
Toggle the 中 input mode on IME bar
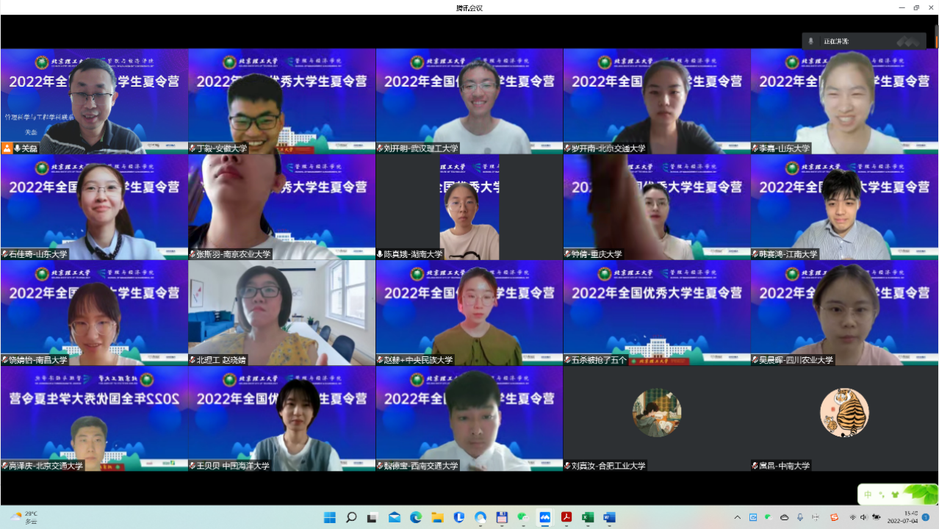(868, 494)
